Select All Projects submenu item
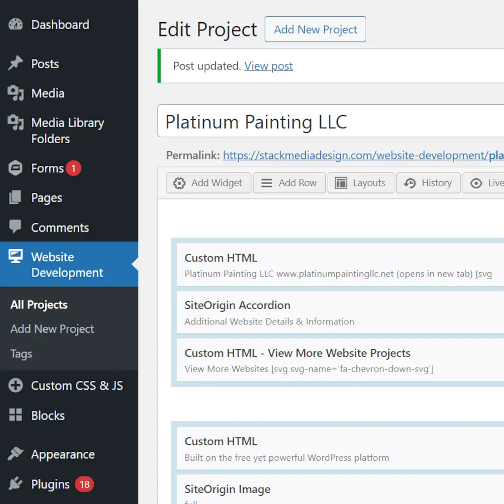Viewport: 504px width, 504px height. (39, 304)
